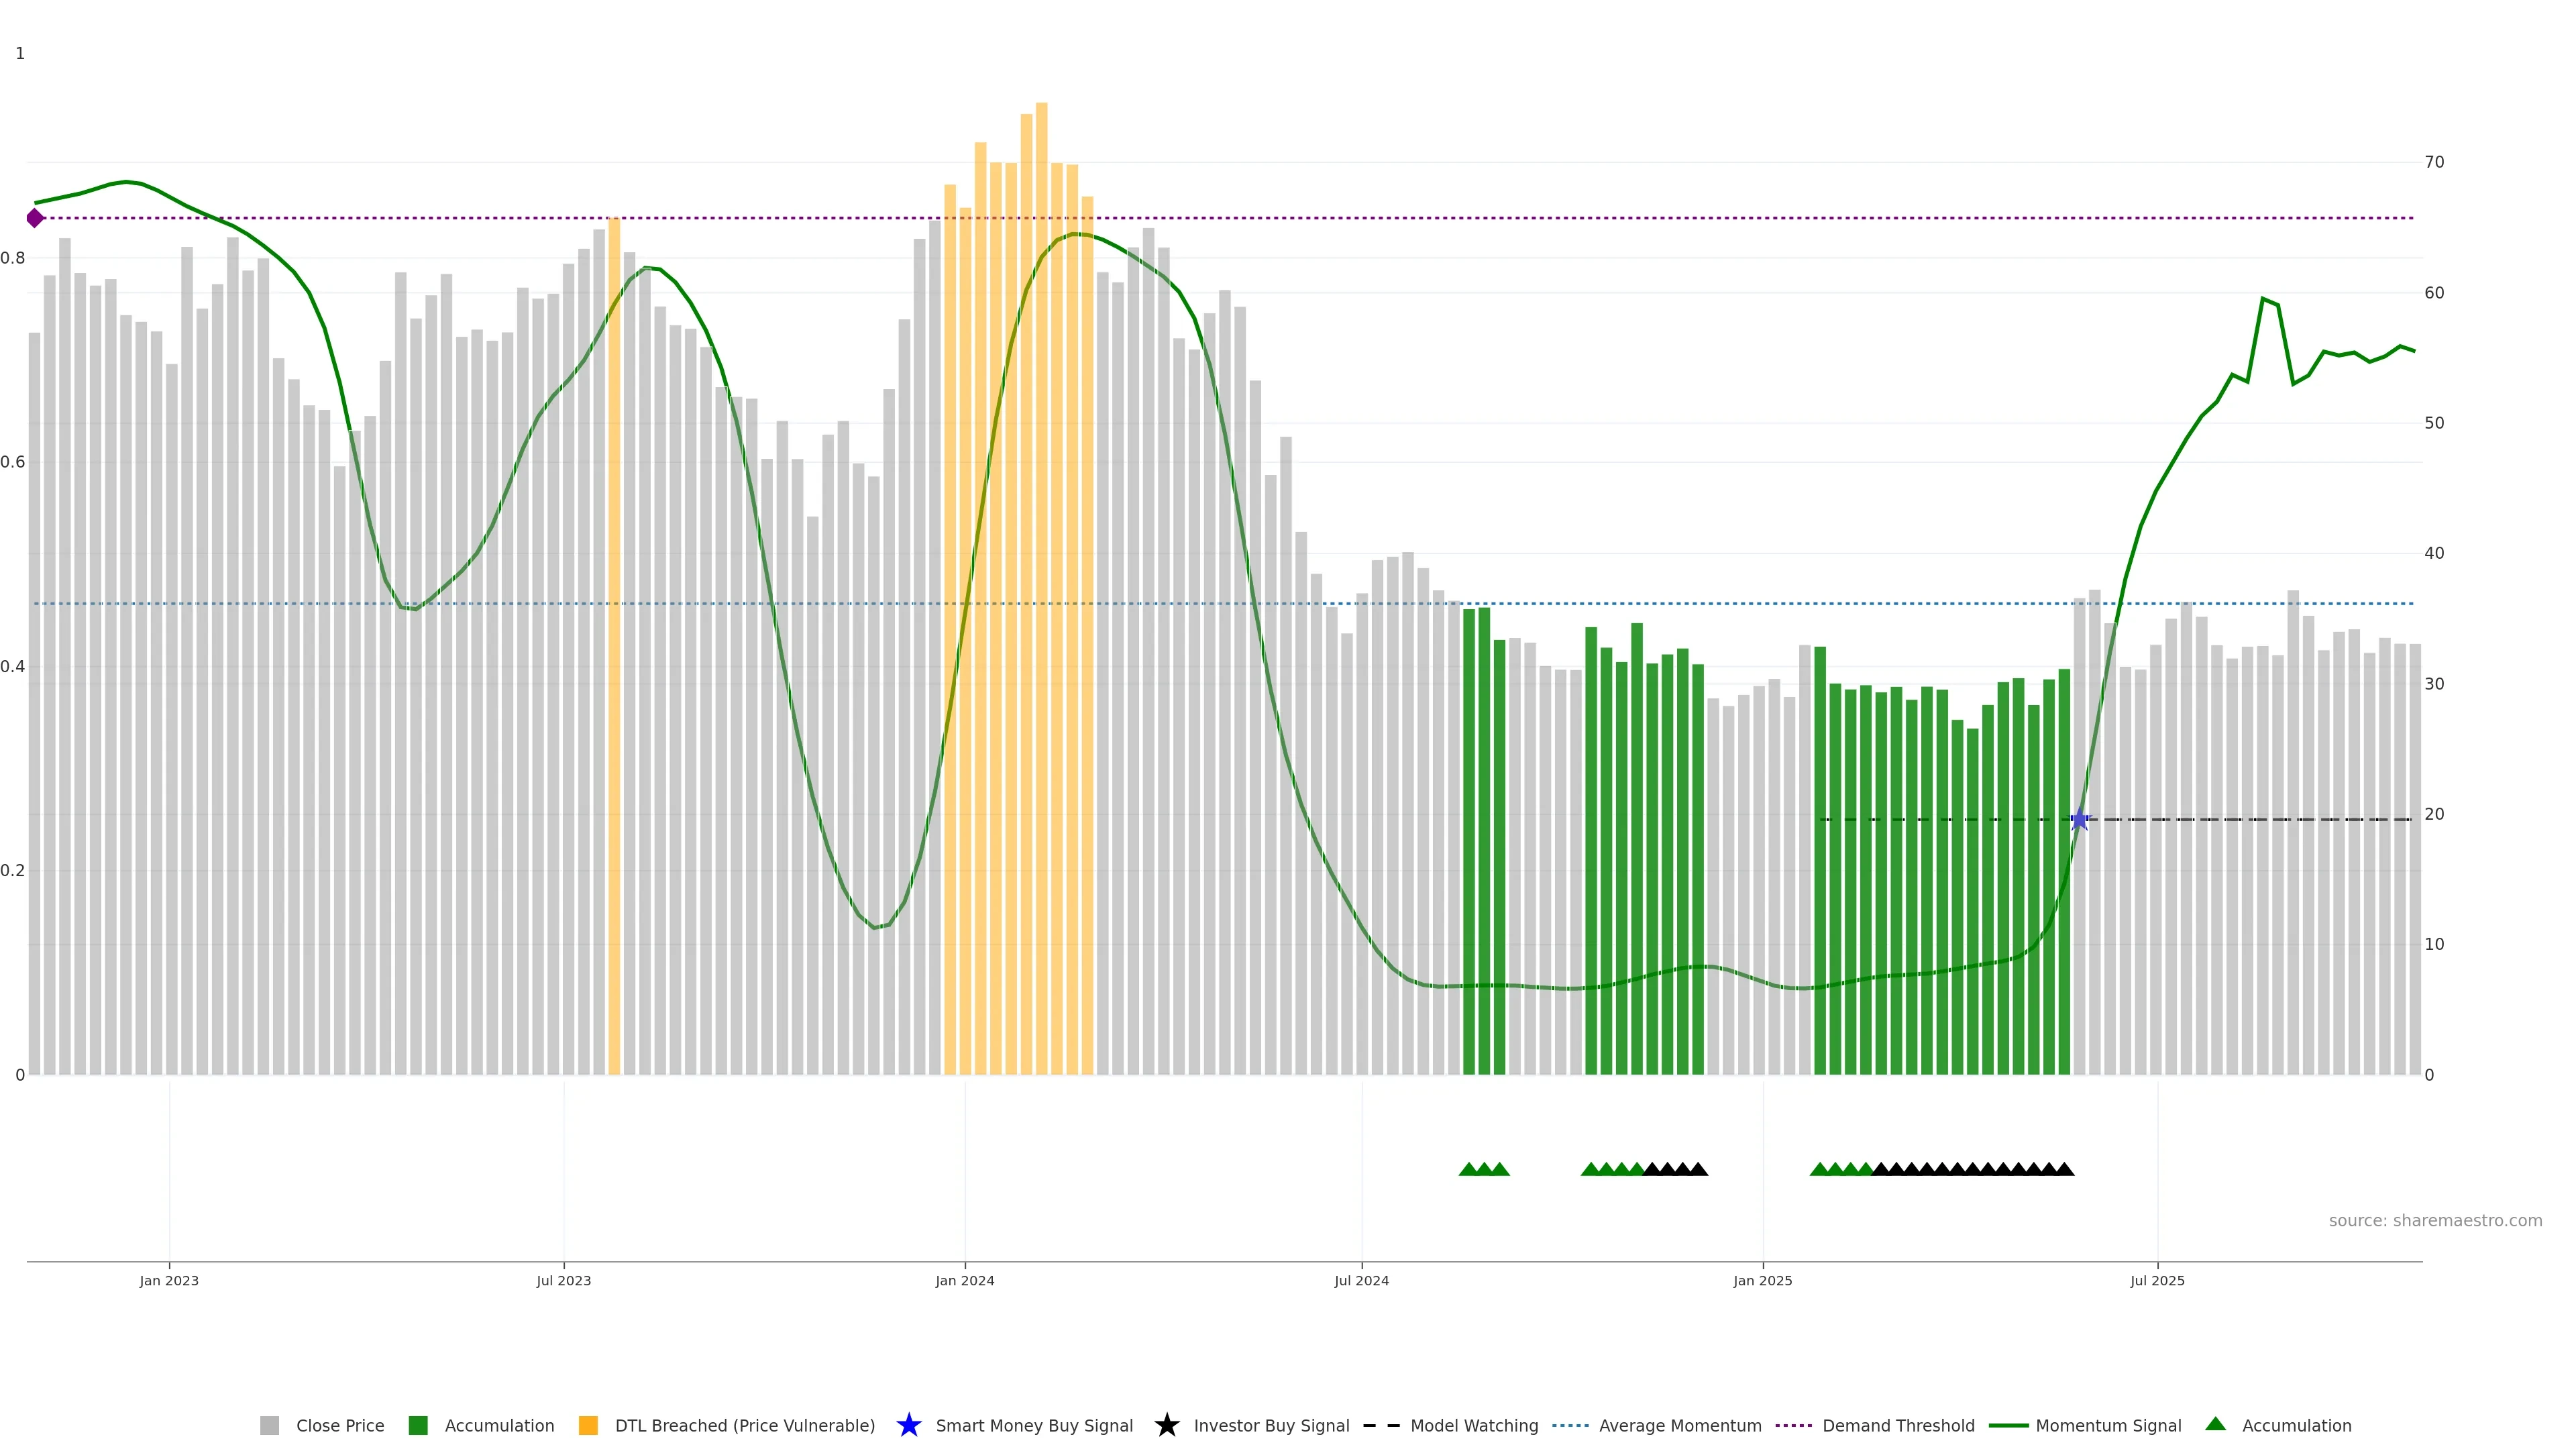Click the gray Close Price legend swatch
This screenshot has height=1449, width=2576.
tap(269, 1425)
